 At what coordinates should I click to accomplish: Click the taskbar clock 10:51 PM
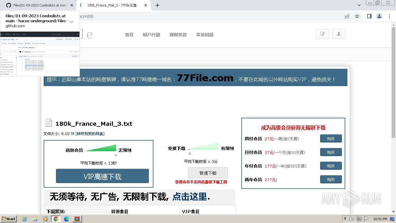pyautogui.click(x=380, y=219)
